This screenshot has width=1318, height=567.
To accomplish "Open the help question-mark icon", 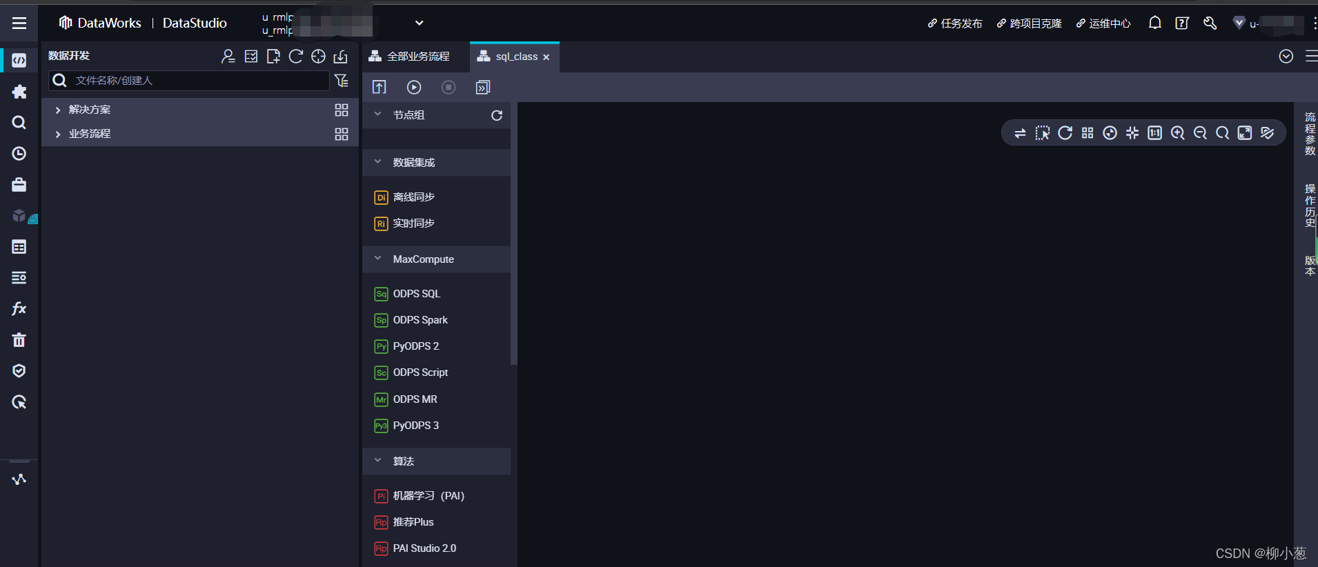I will (1182, 23).
